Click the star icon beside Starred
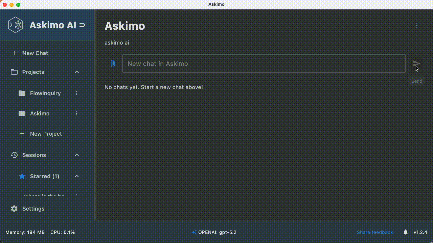Image resolution: width=433 pixels, height=243 pixels. point(22,176)
